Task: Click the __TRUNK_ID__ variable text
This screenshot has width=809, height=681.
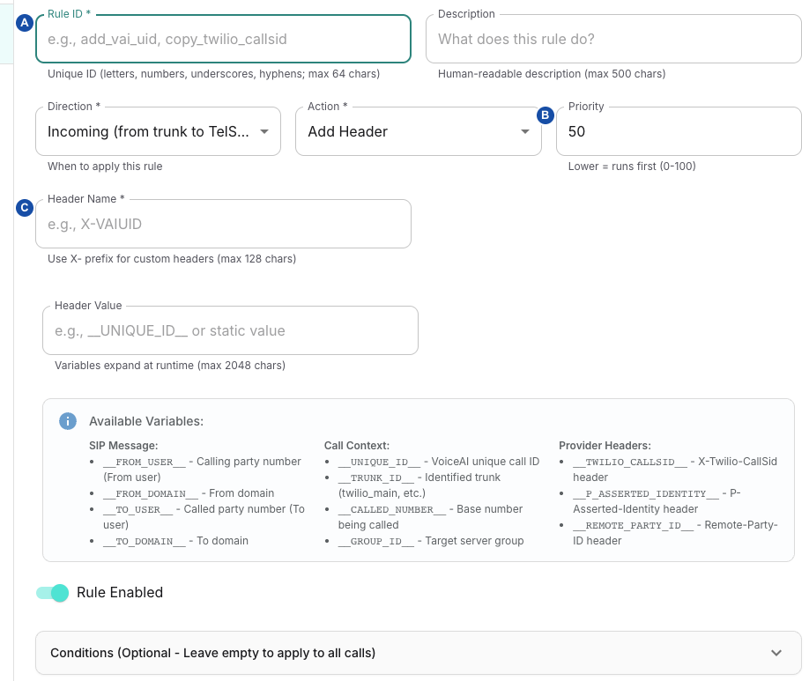Action: (x=376, y=477)
